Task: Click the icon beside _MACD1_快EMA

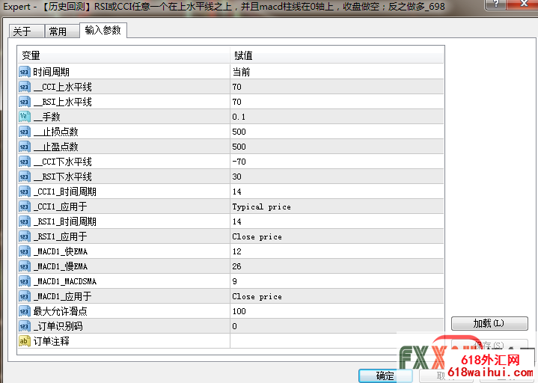Action: pyautogui.click(x=25, y=251)
